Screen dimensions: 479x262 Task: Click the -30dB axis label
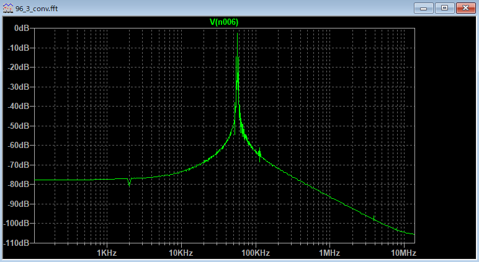point(19,87)
